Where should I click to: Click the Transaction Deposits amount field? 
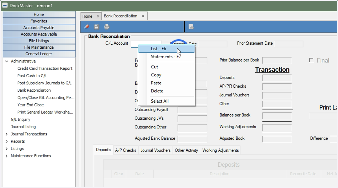coord(277,78)
